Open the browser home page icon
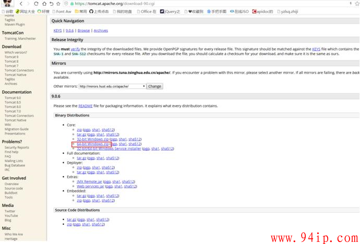The height and width of the screenshot is (244, 360). 44,4
